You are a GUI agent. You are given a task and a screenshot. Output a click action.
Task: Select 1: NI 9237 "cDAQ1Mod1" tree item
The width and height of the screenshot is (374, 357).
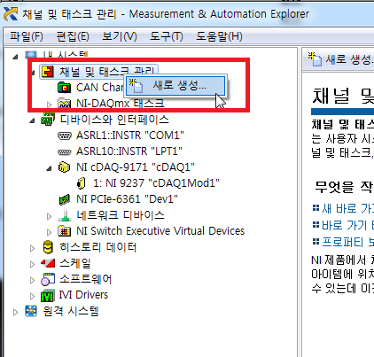pos(156,183)
